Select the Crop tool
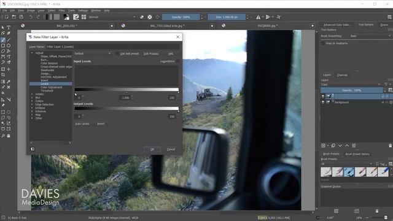Viewport: 393px width, 221px height. 3,75
